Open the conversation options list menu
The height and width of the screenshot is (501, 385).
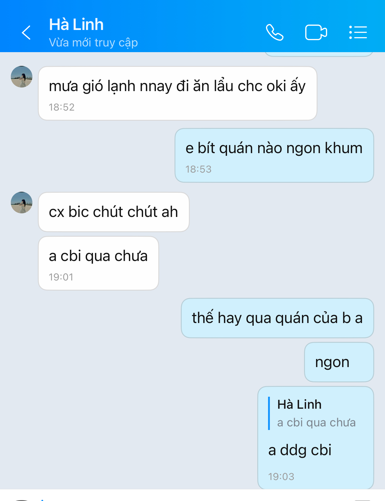(x=358, y=32)
